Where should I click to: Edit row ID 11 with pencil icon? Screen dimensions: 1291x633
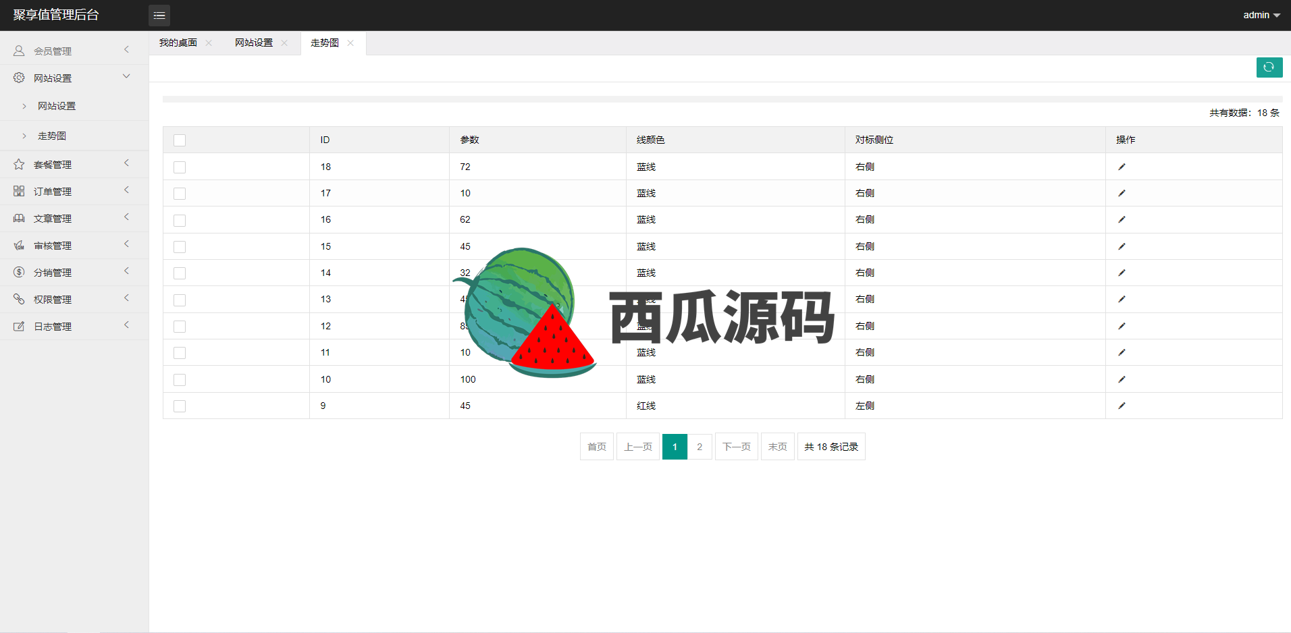tap(1122, 352)
